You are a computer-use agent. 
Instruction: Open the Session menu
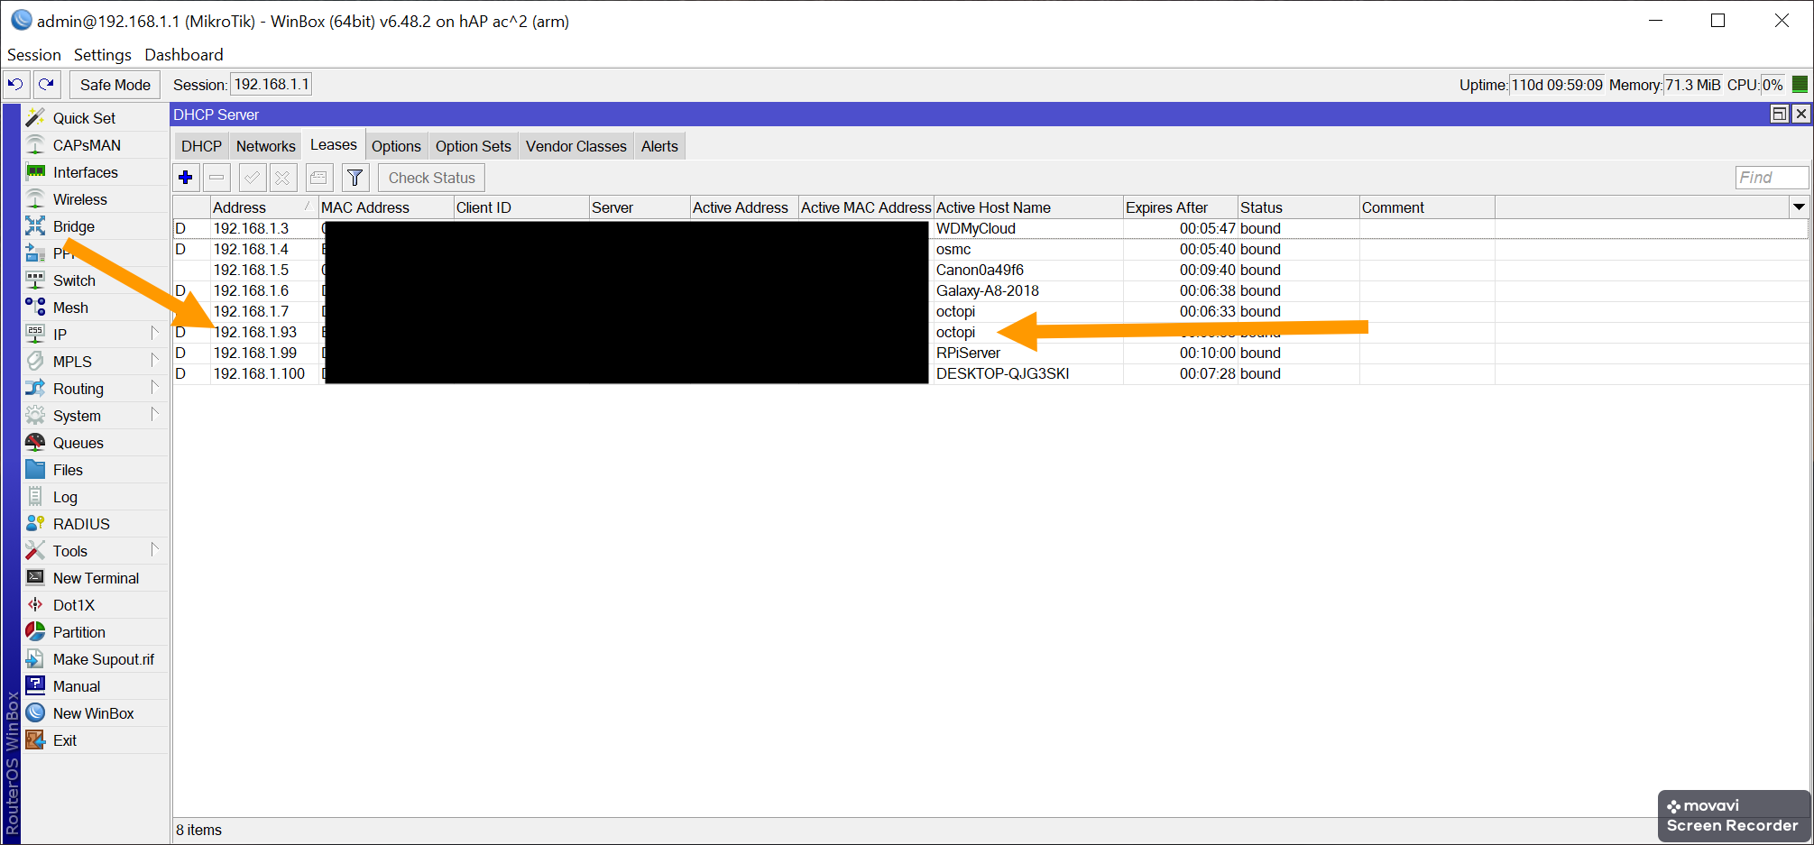point(34,55)
